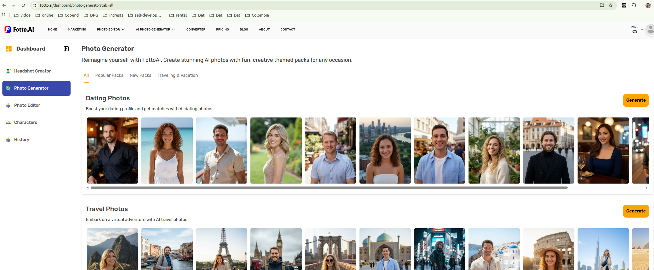Image resolution: width=654 pixels, height=270 pixels.
Task: Select the All tab
Action: 86,75
